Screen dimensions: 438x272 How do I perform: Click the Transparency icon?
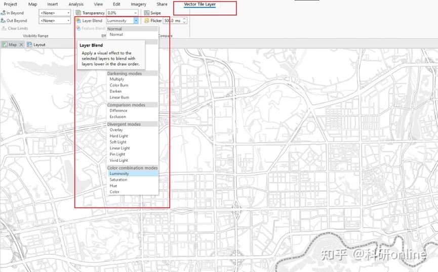pyautogui.click(x=78, y=13)
